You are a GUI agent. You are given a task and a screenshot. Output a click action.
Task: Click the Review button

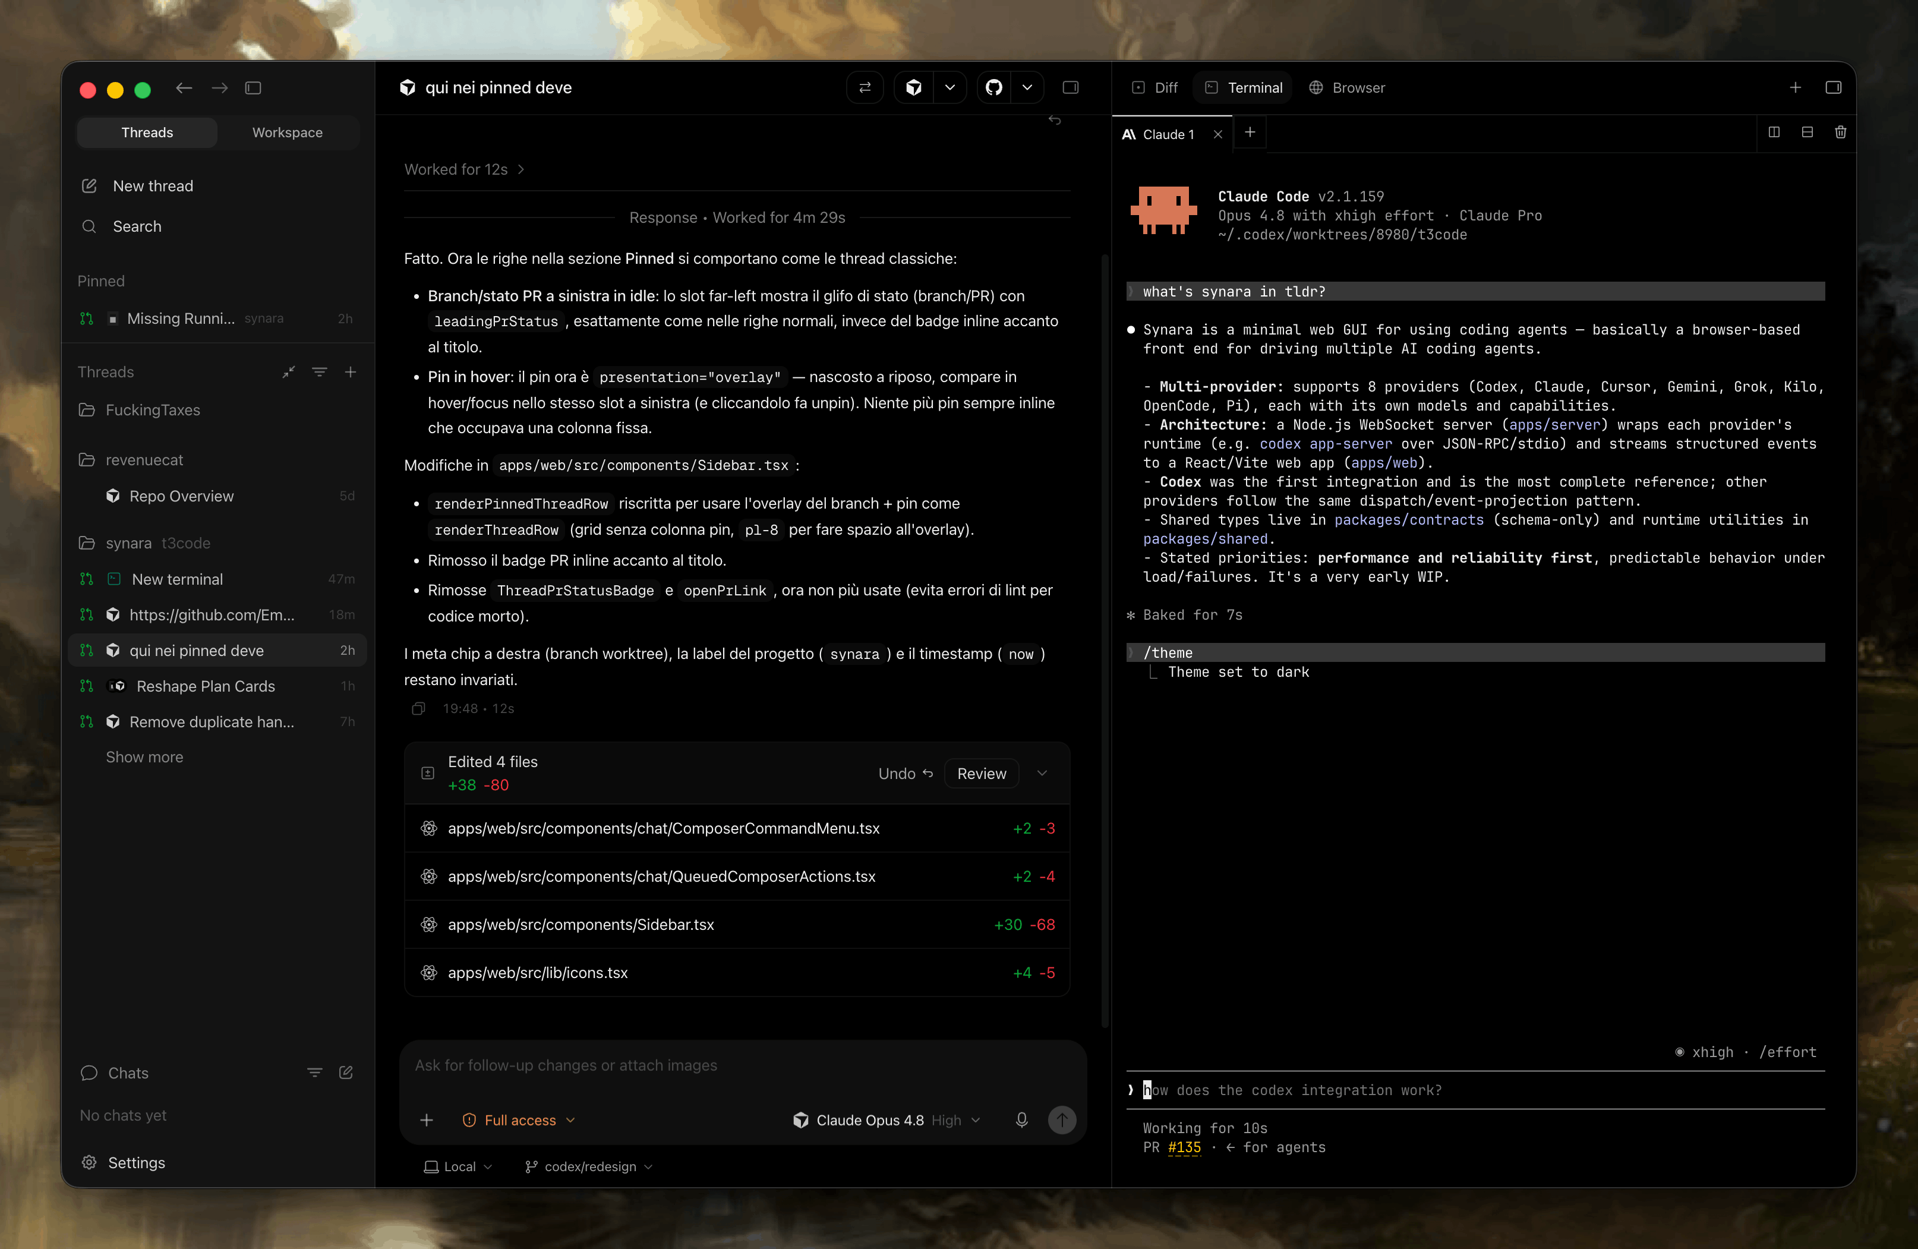tap(982, 774)
